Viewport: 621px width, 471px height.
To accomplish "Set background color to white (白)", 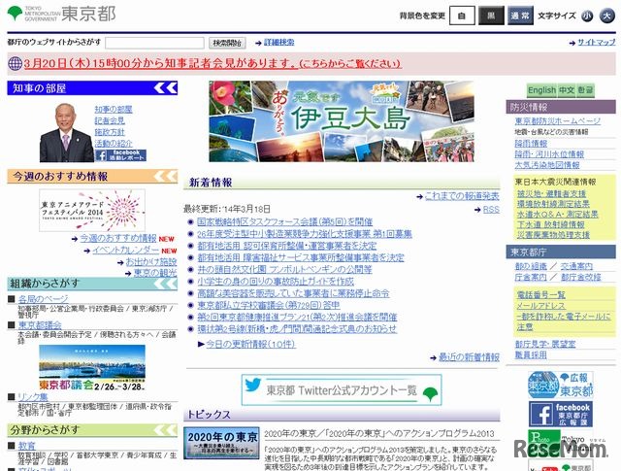I will [x=462, y=16].
